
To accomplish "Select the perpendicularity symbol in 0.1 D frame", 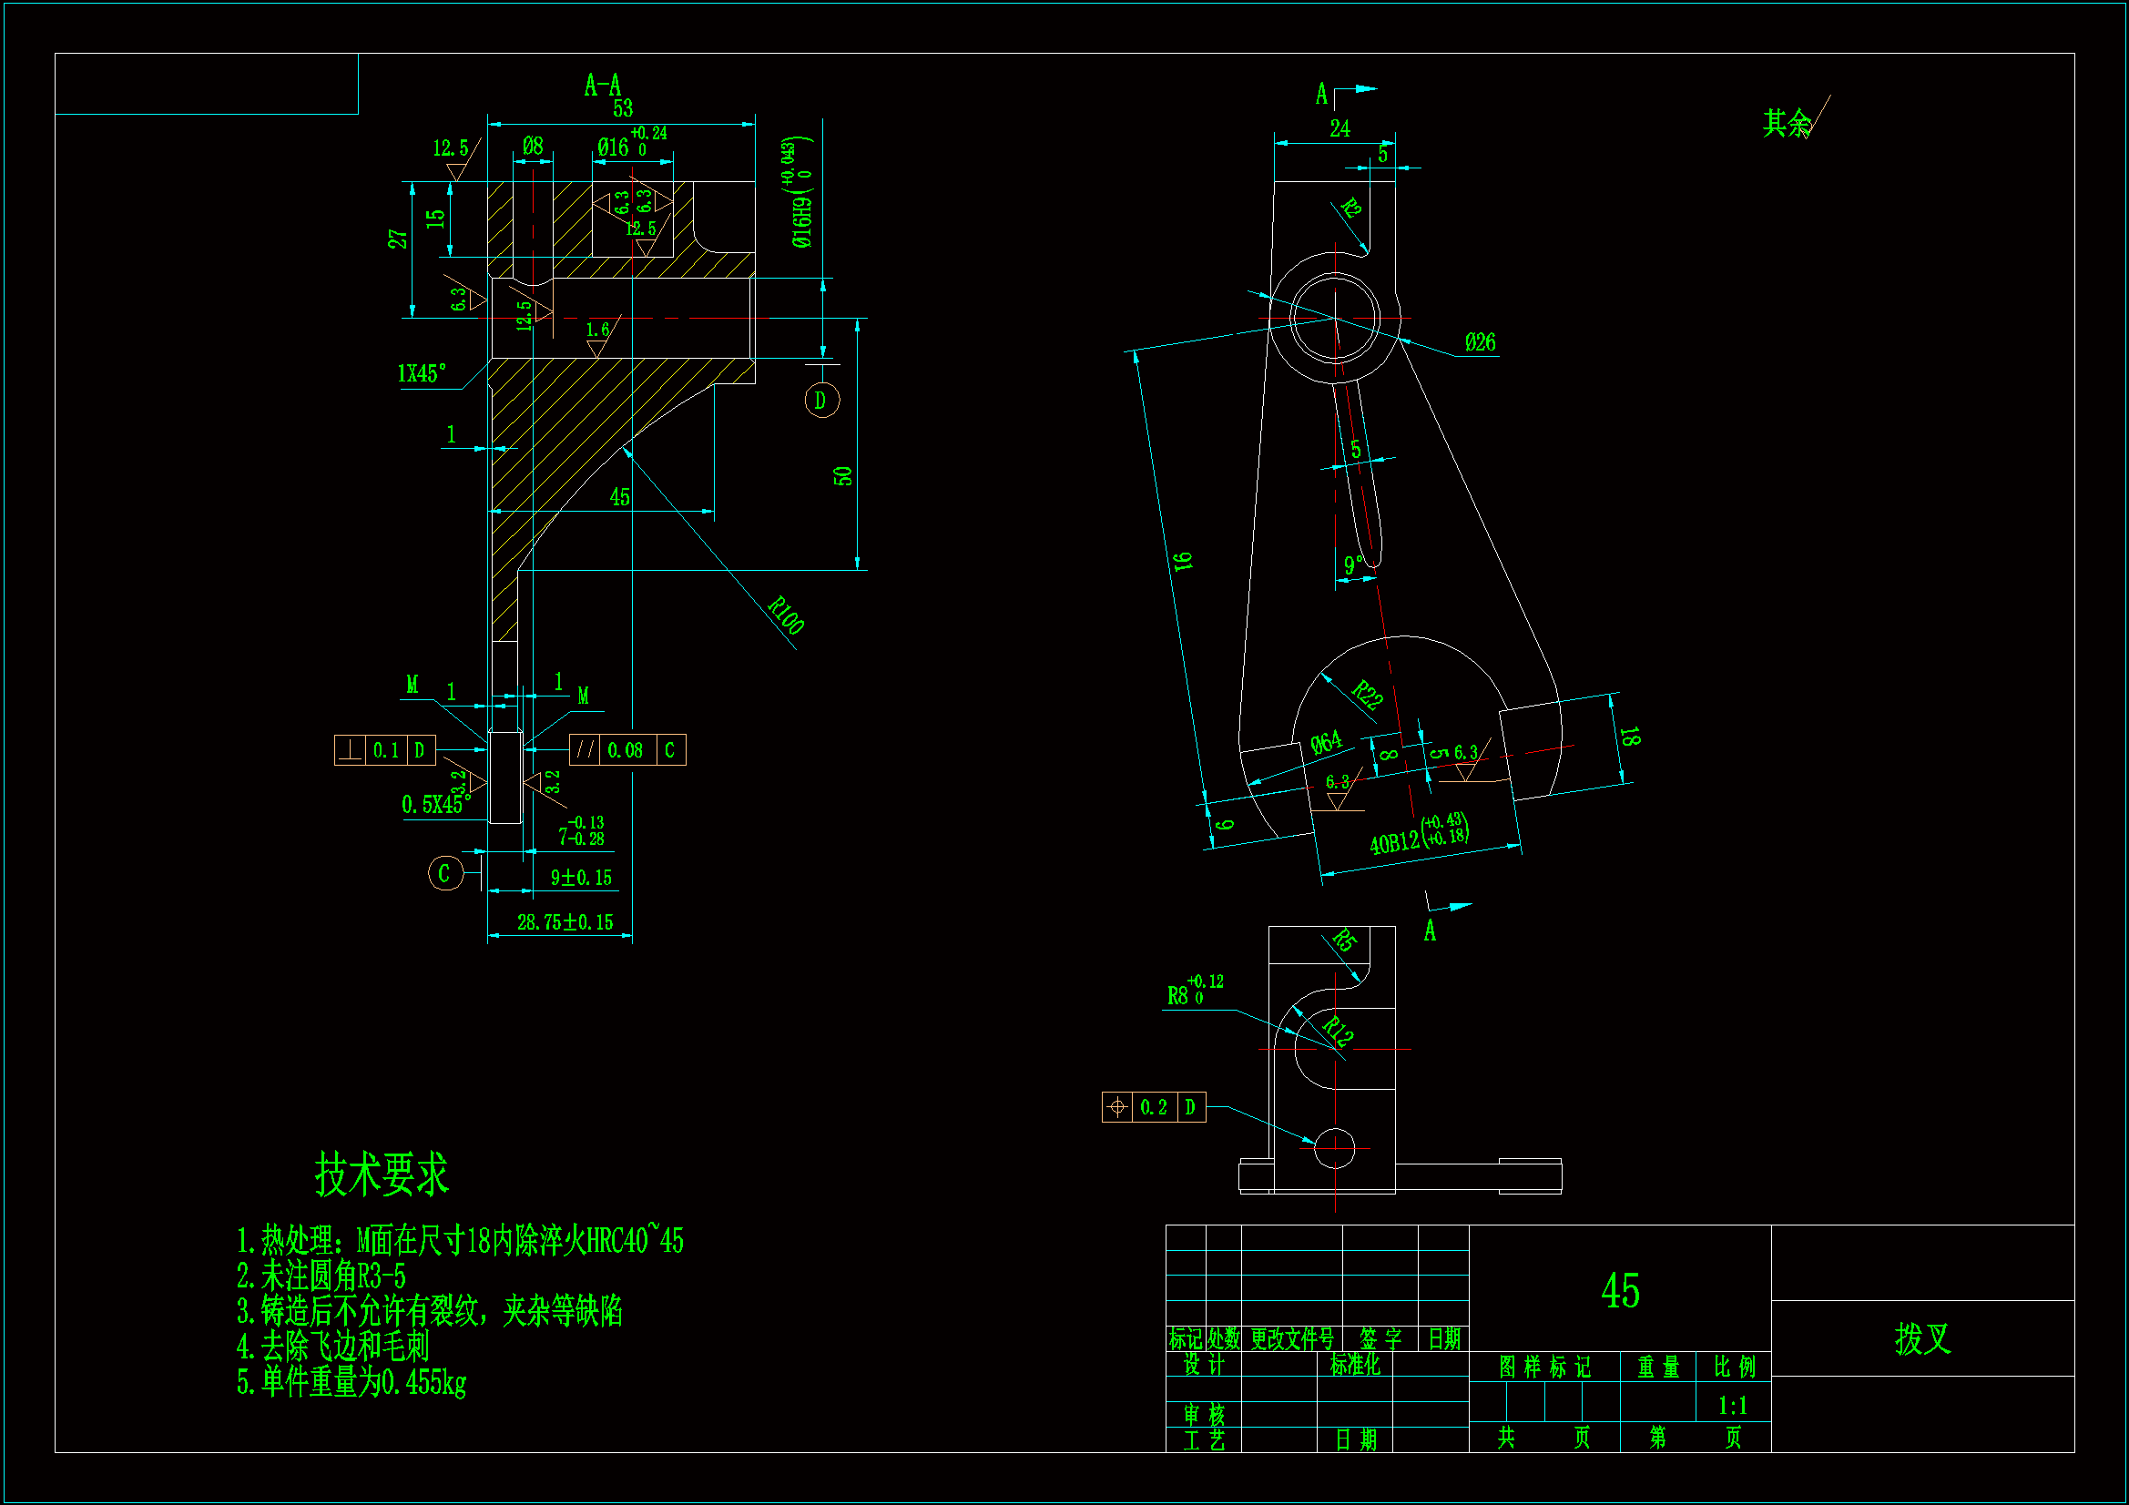I will click(x=350, y=750).
